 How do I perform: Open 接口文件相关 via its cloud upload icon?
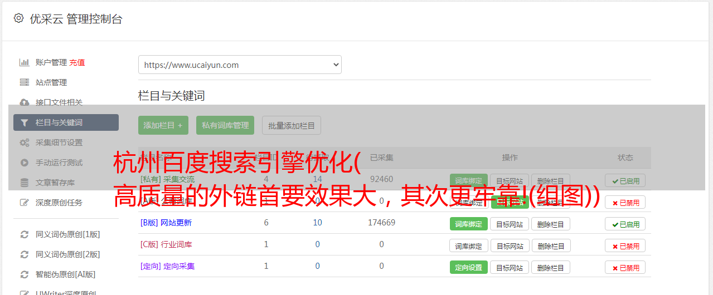click(x=25, y=102)
